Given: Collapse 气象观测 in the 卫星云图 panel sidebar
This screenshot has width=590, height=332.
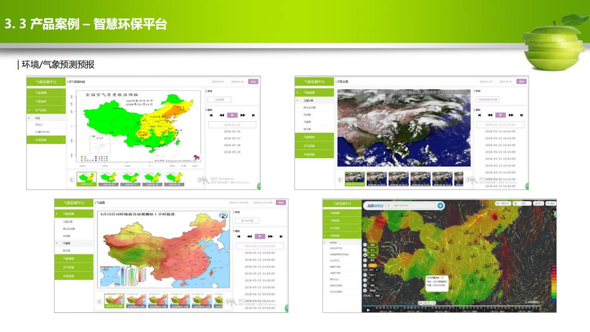Looking at the screenshot, I should [x=314, y=93].
